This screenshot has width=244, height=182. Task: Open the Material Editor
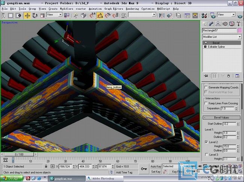tap(204, 15)
